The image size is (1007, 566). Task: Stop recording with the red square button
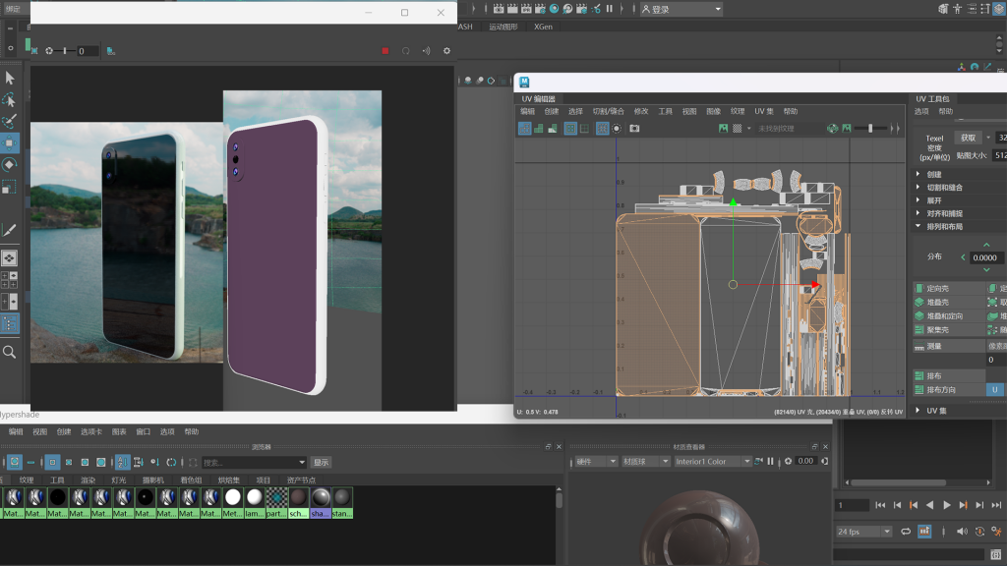pos(385,51)
